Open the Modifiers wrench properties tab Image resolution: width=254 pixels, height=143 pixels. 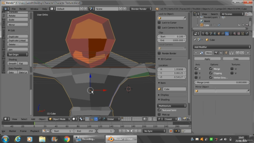coord(227,33)
